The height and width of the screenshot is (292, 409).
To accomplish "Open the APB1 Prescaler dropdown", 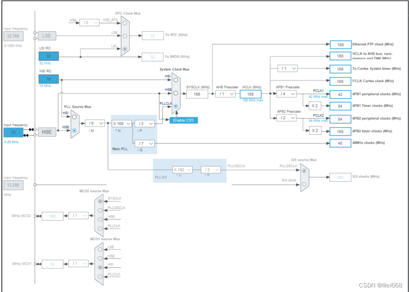I will tap(286, 94).
